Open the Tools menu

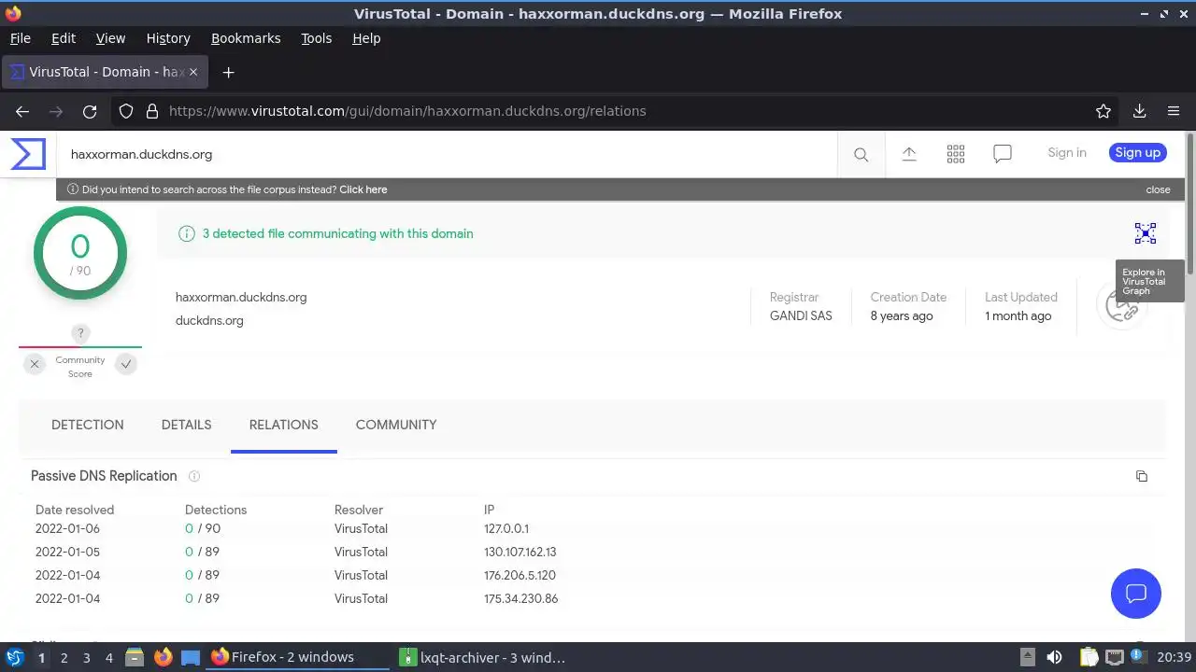(316, 38)
